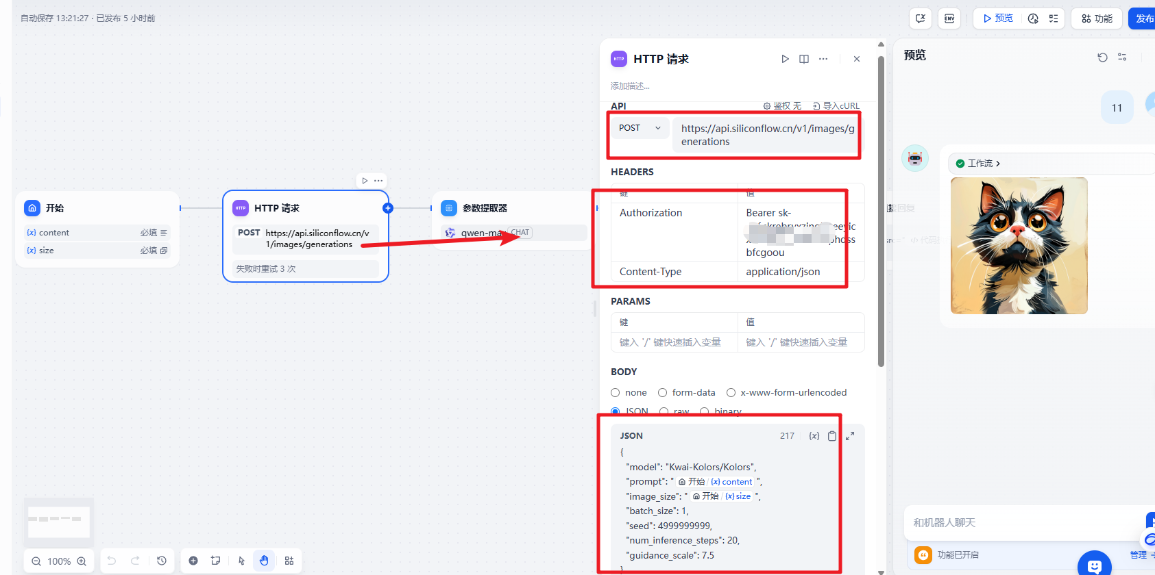Click the 鉴权 authorization setting link
The width and height of the screenshot is (1155, 575).
point(782,106)
